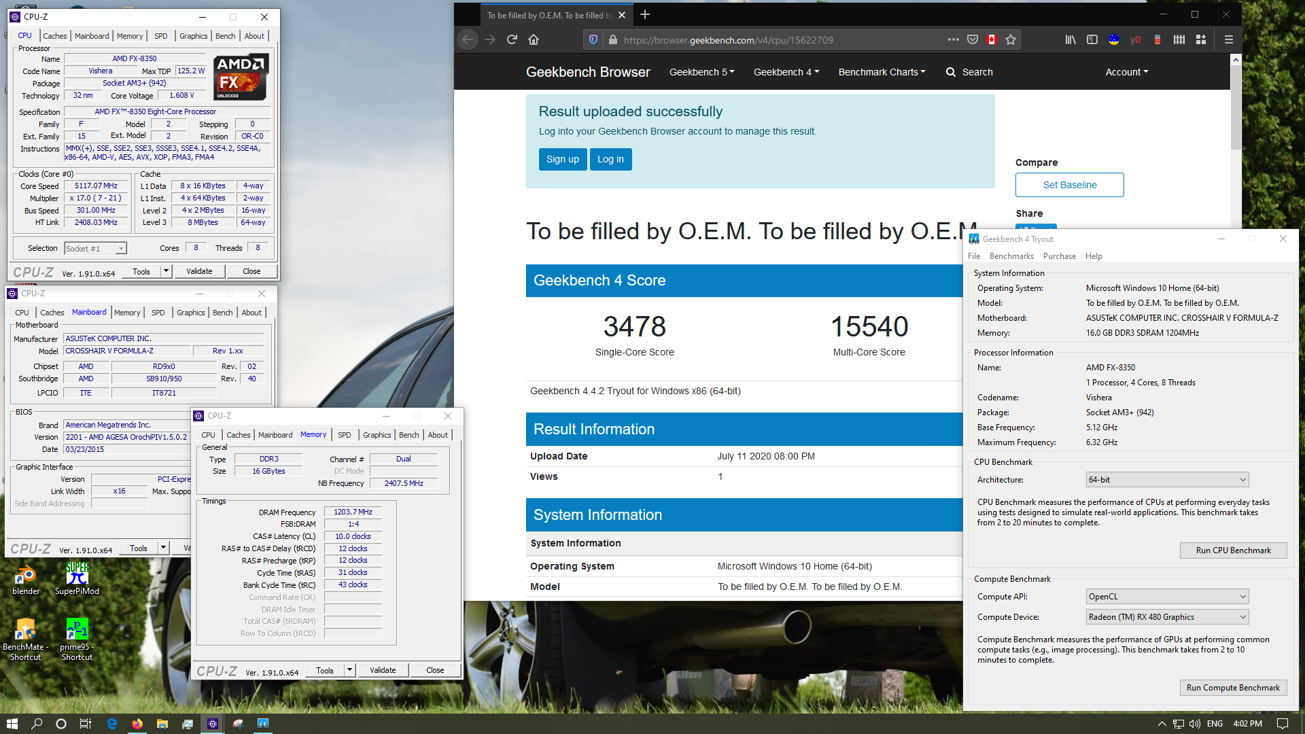1305x734 pixels.
Task: Toggle Firefox sidebar view icon
Action: [1092, 39]
